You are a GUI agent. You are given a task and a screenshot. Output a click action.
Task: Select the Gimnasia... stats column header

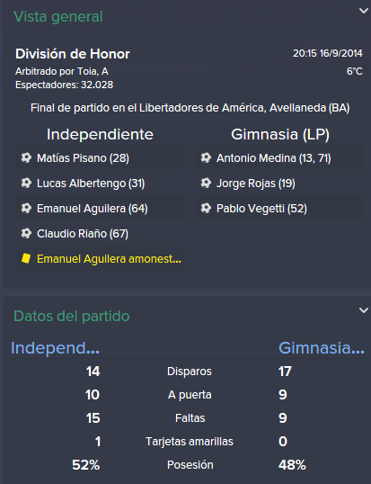(x=322, y=348)
